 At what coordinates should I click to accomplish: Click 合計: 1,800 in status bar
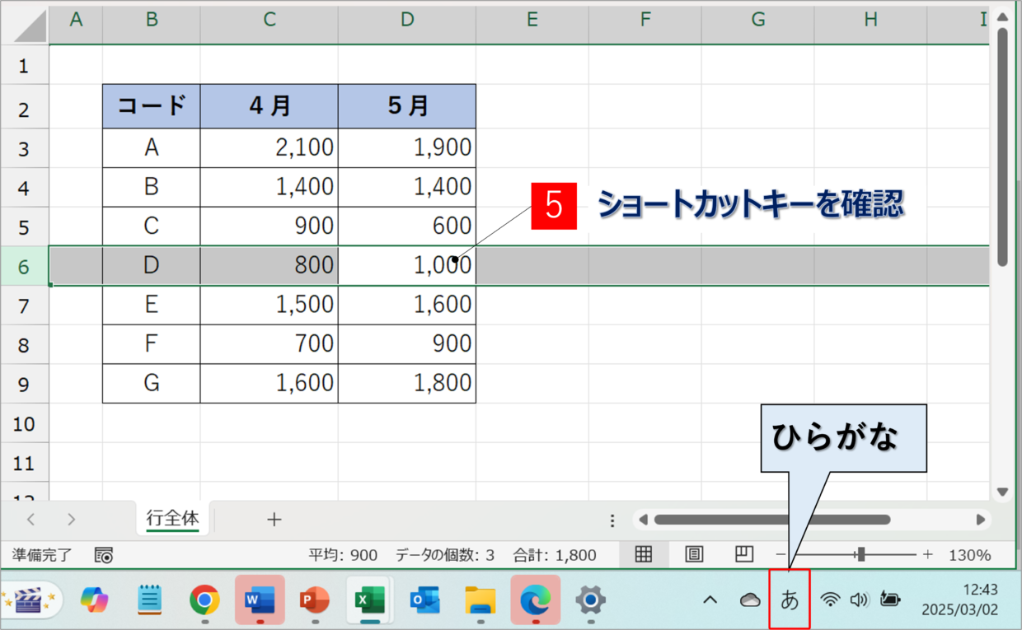pyautogui.click(x=555, y=555)
